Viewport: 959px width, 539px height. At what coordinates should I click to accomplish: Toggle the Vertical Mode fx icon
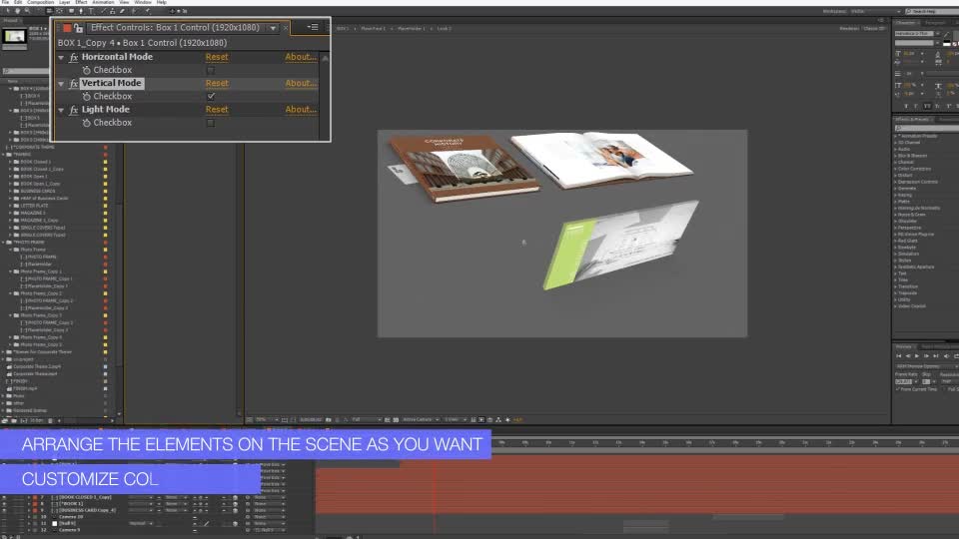(x=73, y=83)
